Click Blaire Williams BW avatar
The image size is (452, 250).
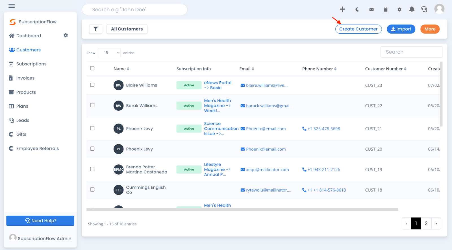(x=119, y=85)
